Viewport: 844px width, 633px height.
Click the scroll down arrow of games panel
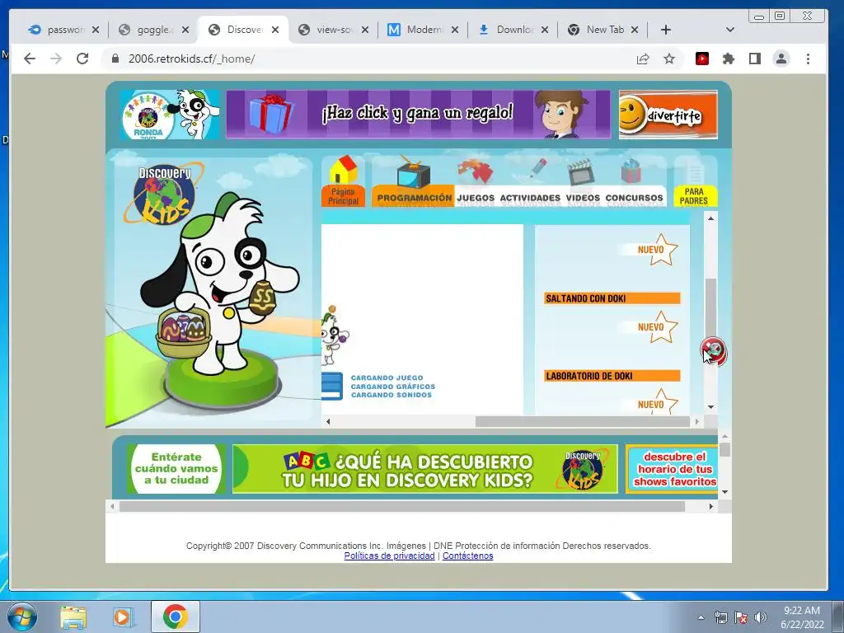point(710,407)
